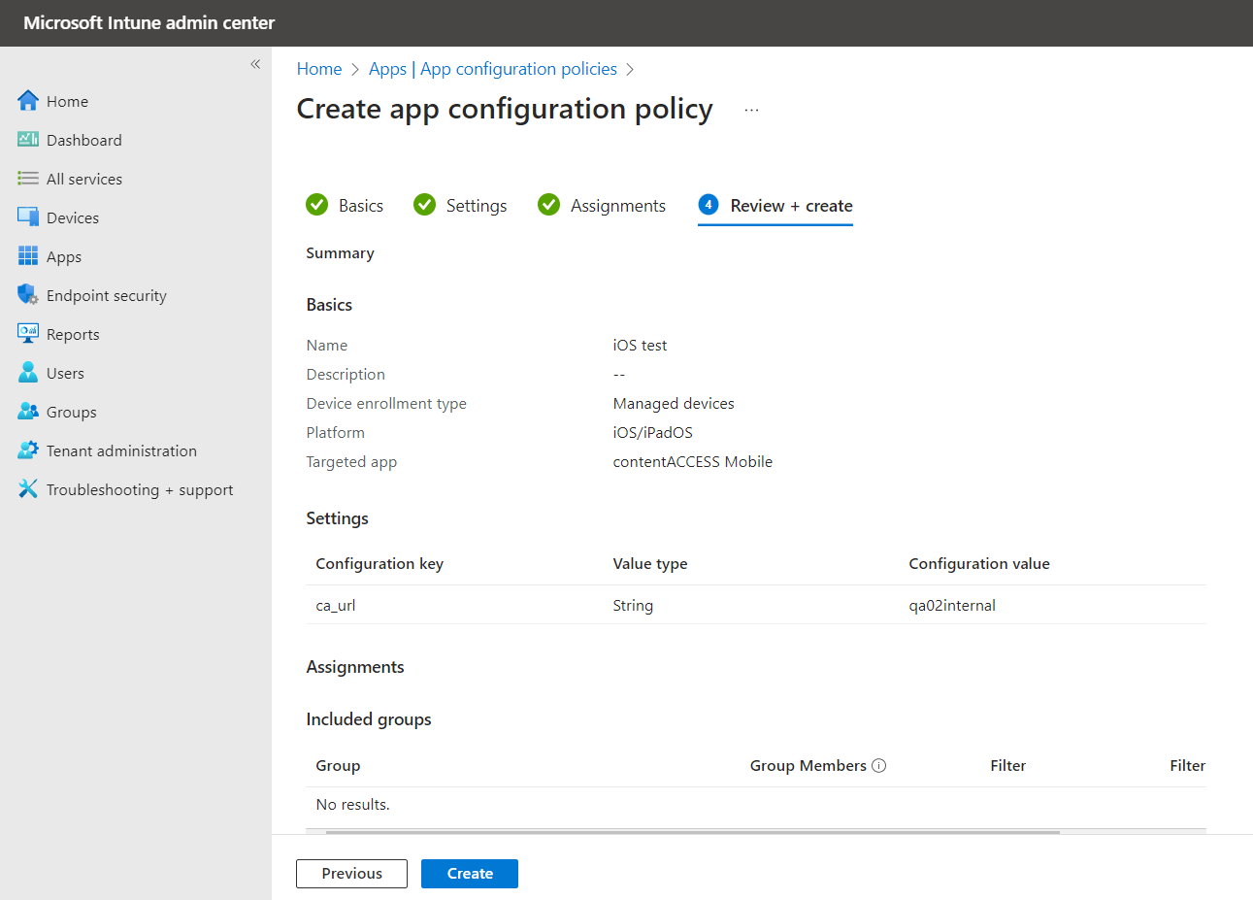Open the ellipsis menu beside page title
This screenshot has width=1253, height=900.
click(751, 111)
